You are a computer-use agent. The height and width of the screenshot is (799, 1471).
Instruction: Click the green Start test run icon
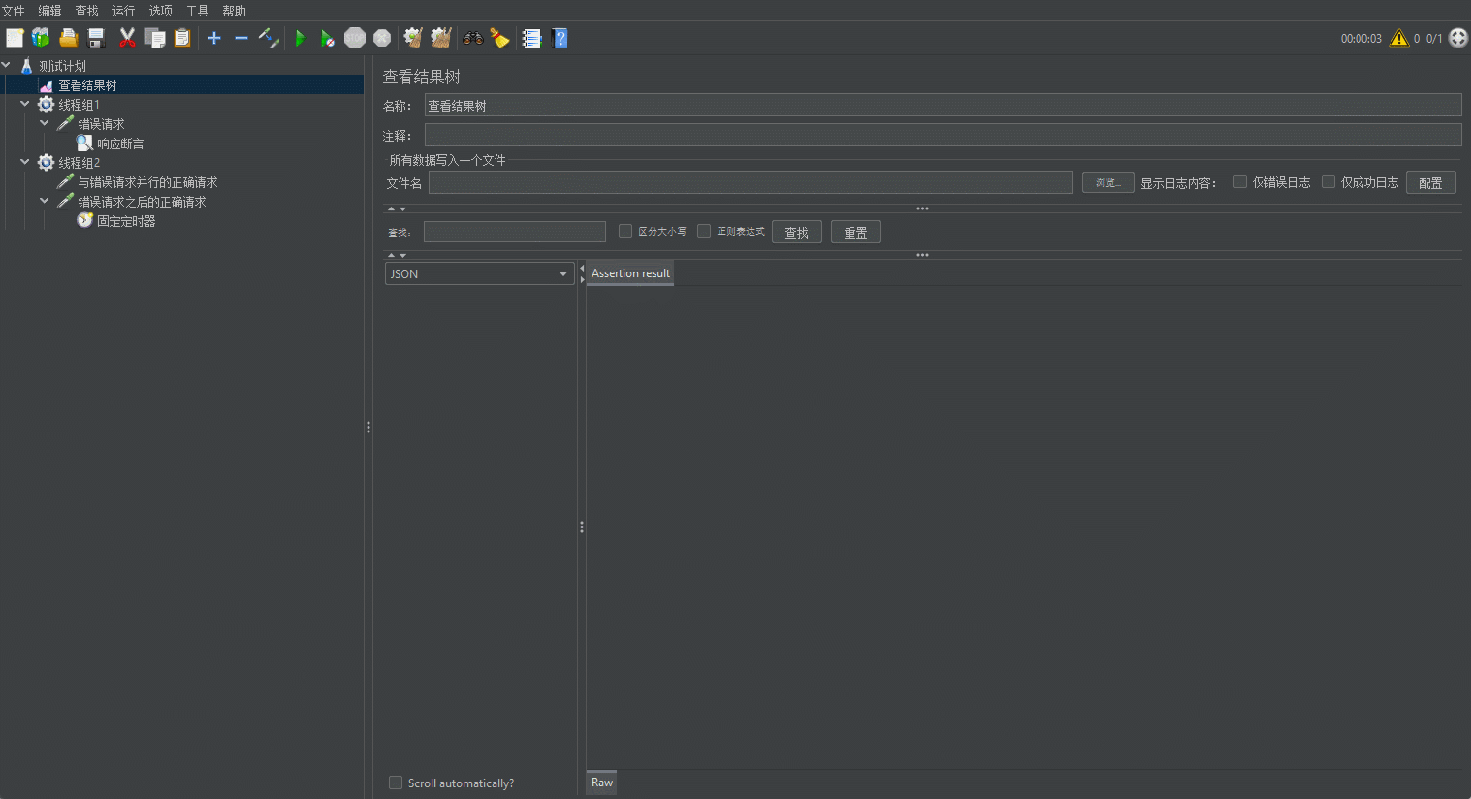coord(301,39)
